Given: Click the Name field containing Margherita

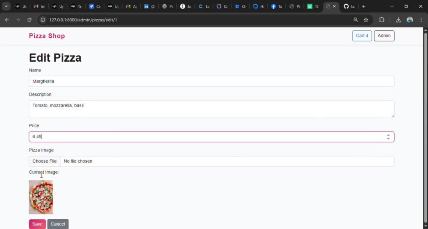Looking at the screenshot, I should point(211,81).
